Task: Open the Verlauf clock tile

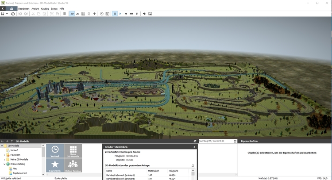Action: coord(55,151)
